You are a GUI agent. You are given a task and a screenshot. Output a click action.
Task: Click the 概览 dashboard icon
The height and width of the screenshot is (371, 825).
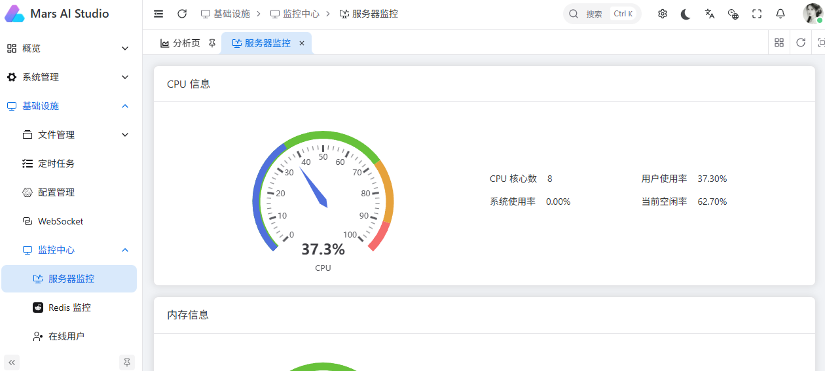tap(12, 48)
